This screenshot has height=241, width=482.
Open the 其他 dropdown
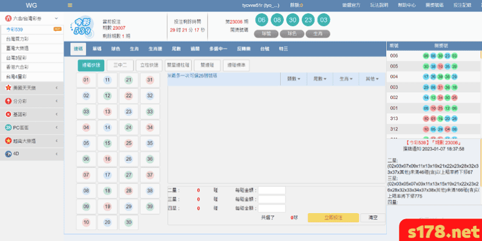coord(372,79)
